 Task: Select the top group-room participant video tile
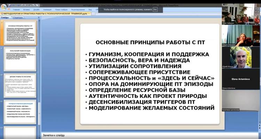(241, 14)
